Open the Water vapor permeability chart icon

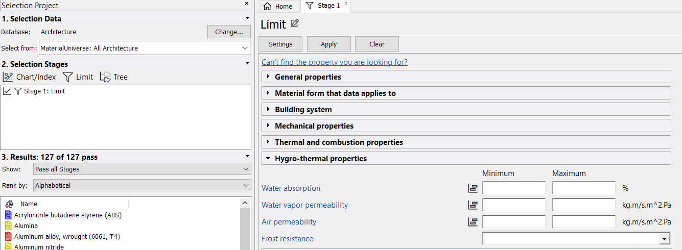coord(473,205)
